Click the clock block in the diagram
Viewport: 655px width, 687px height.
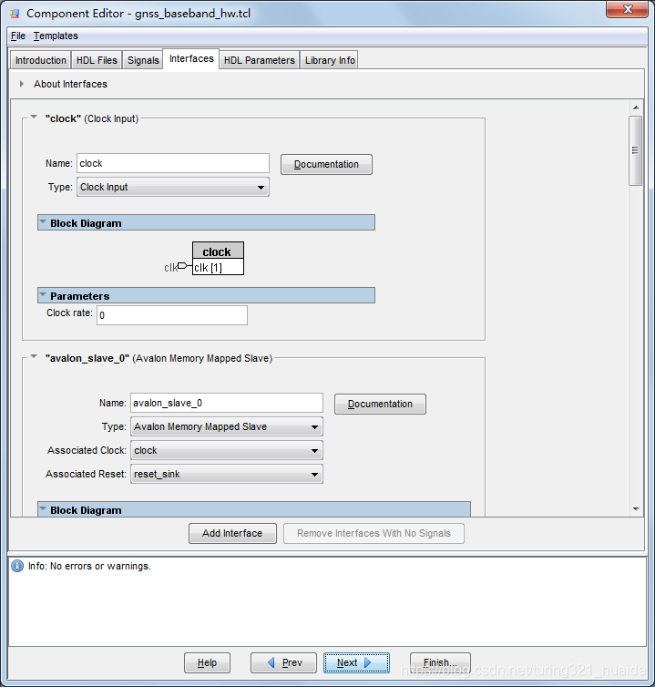click(x=218, y=259)
